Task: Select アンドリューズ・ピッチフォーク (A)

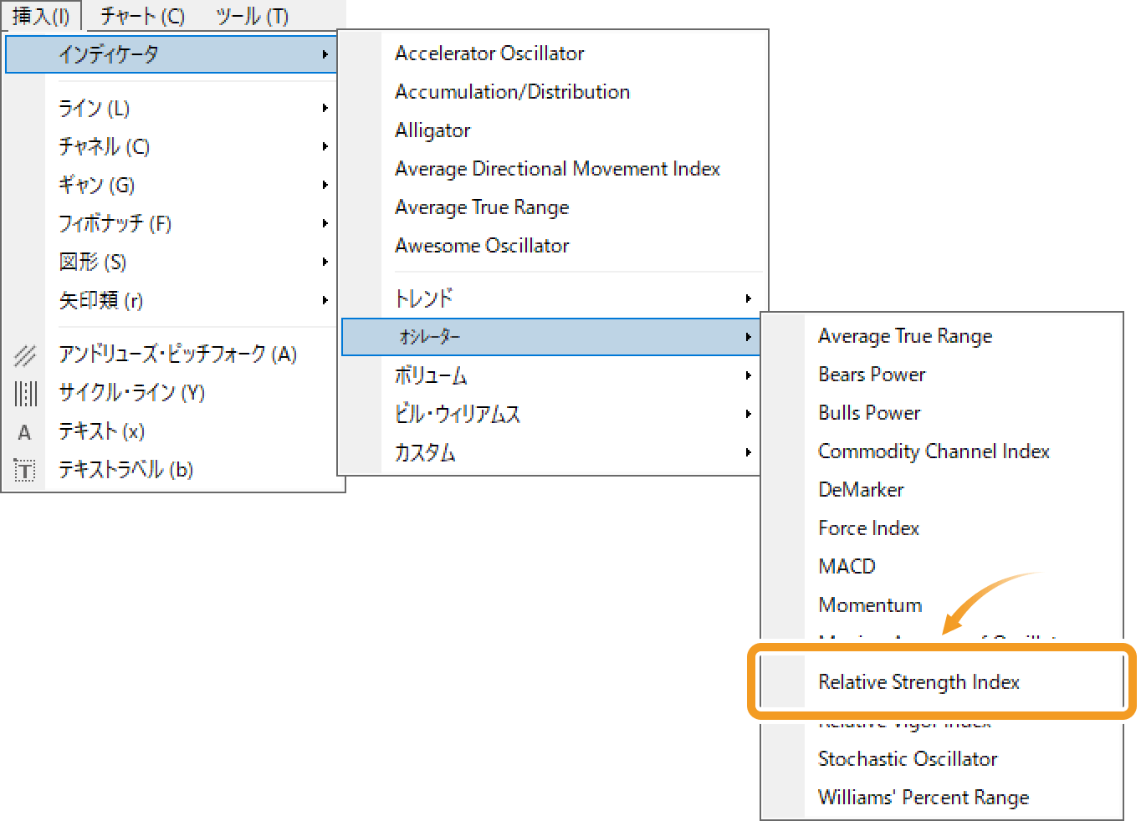Action: point(177,354)
